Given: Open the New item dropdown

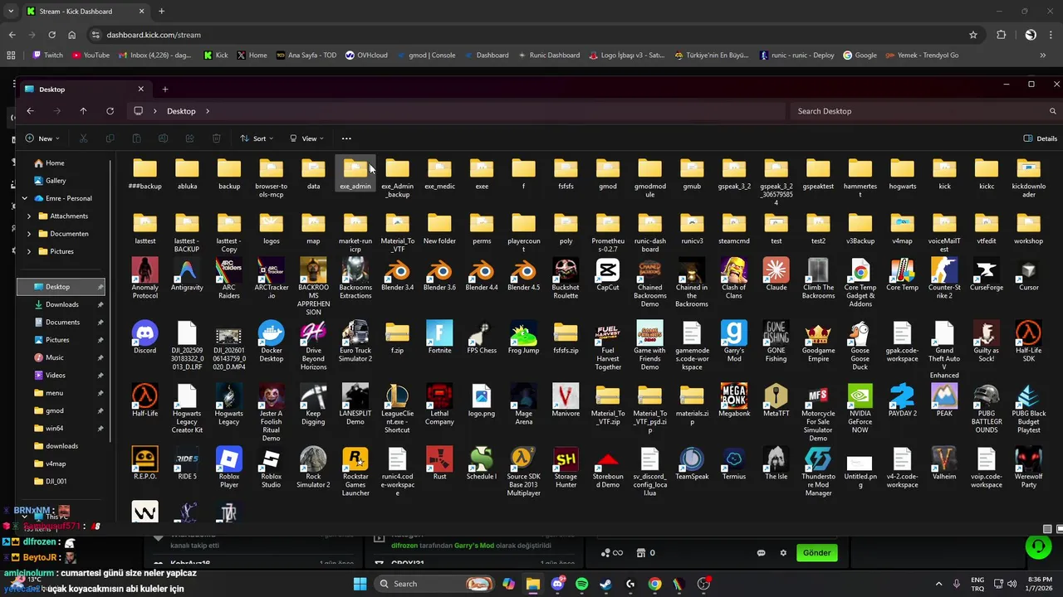Looking at the screenshot, I should (x=42, y=138).
